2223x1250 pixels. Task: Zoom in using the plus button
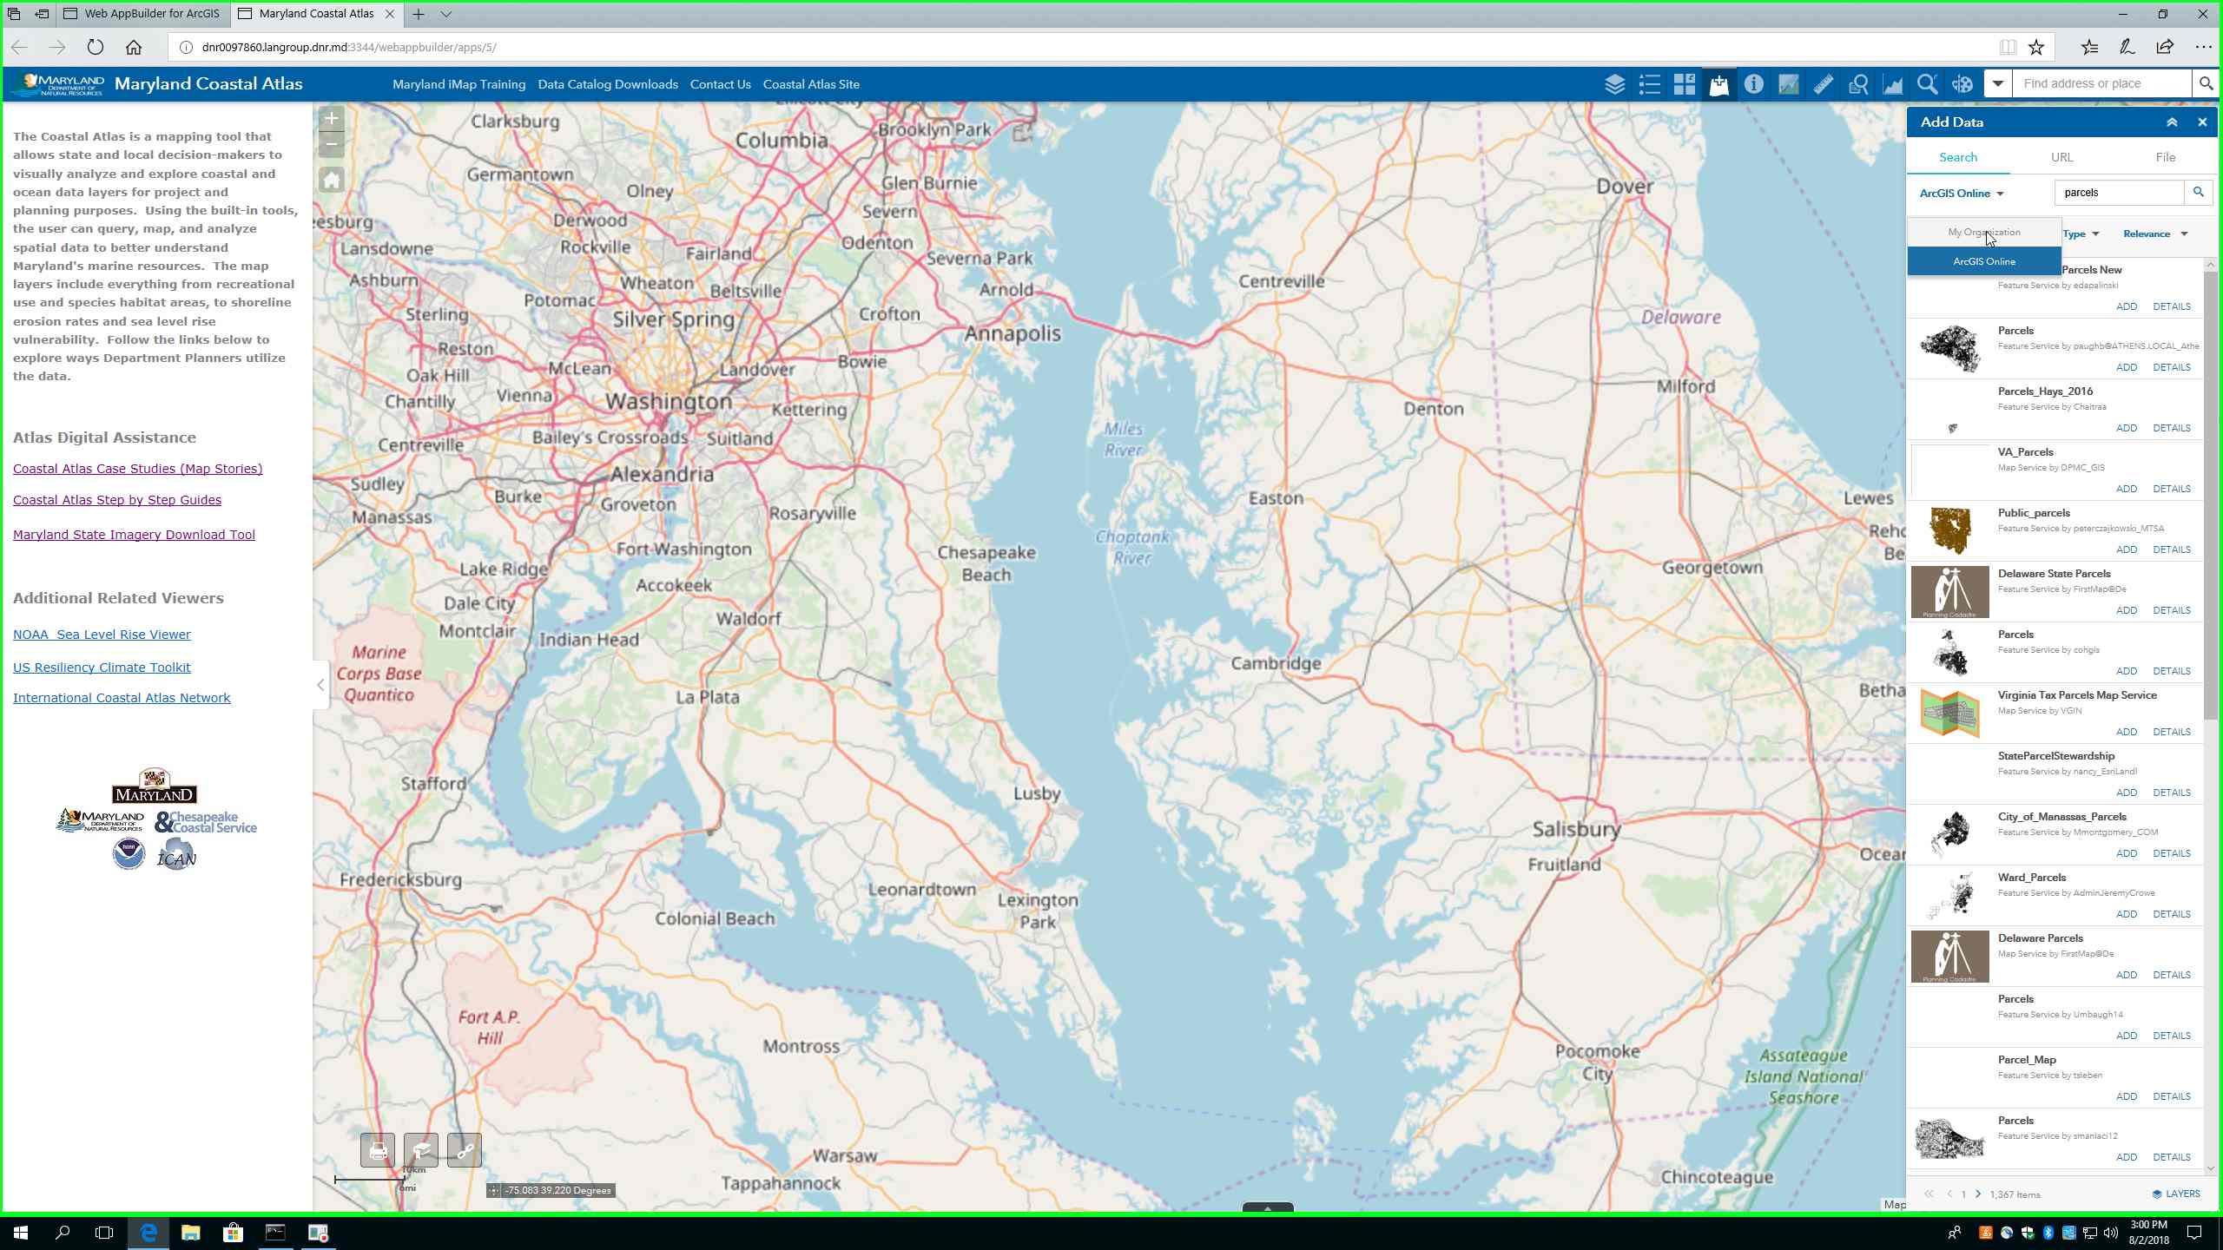pos(330,117)
